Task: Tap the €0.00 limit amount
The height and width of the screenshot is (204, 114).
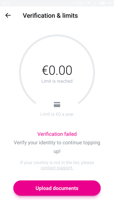Action: click(57, 70)
